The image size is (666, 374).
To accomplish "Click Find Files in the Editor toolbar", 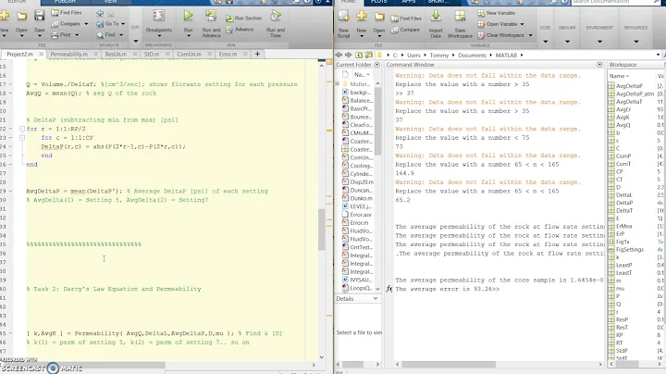I will (x=67, y=13).
